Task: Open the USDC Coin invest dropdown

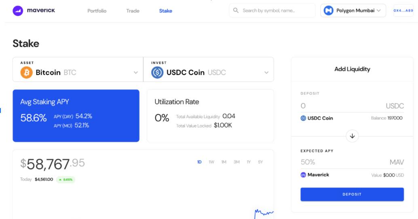Action: point(266,73)
